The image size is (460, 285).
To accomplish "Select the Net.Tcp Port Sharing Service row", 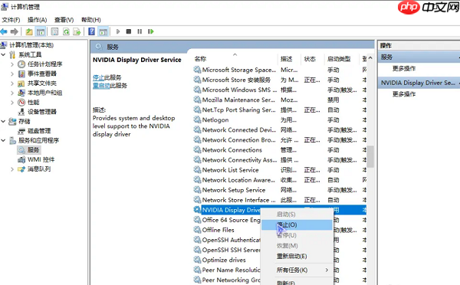I will [x=280, y=110].
